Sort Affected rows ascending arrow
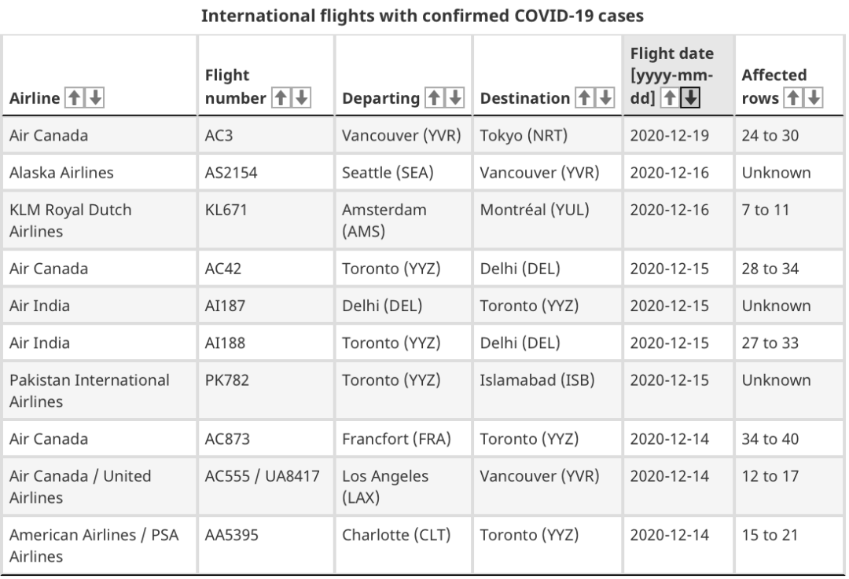Image resolution: width=849 pixels, height=579 pixels. [x=793, y=98]
